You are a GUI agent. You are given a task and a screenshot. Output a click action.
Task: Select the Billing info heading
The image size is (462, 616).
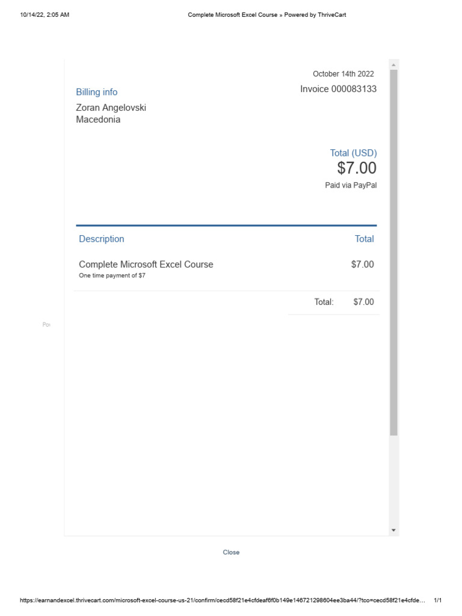(x=96, y=92)
